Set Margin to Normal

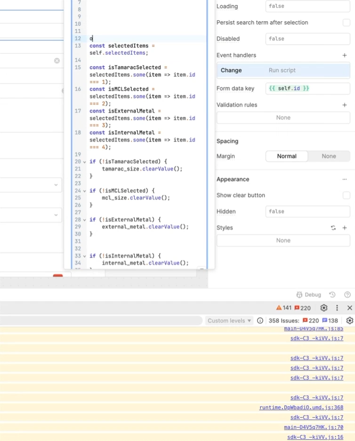click(287, 156)
